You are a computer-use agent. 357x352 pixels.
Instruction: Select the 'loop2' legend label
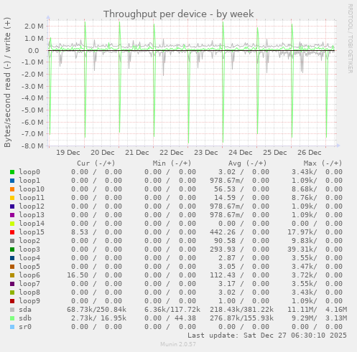(x=29, y=241)
